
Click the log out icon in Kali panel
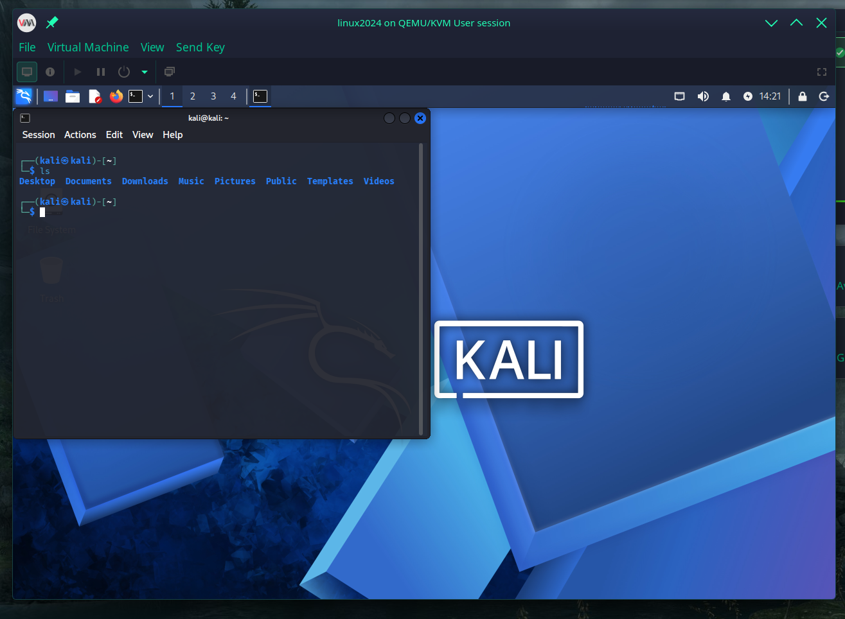(824, 96)
